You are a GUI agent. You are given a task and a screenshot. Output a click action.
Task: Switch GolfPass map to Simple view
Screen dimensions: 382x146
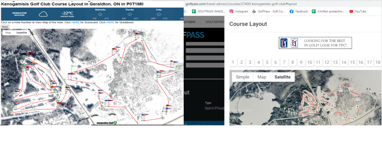242,77
